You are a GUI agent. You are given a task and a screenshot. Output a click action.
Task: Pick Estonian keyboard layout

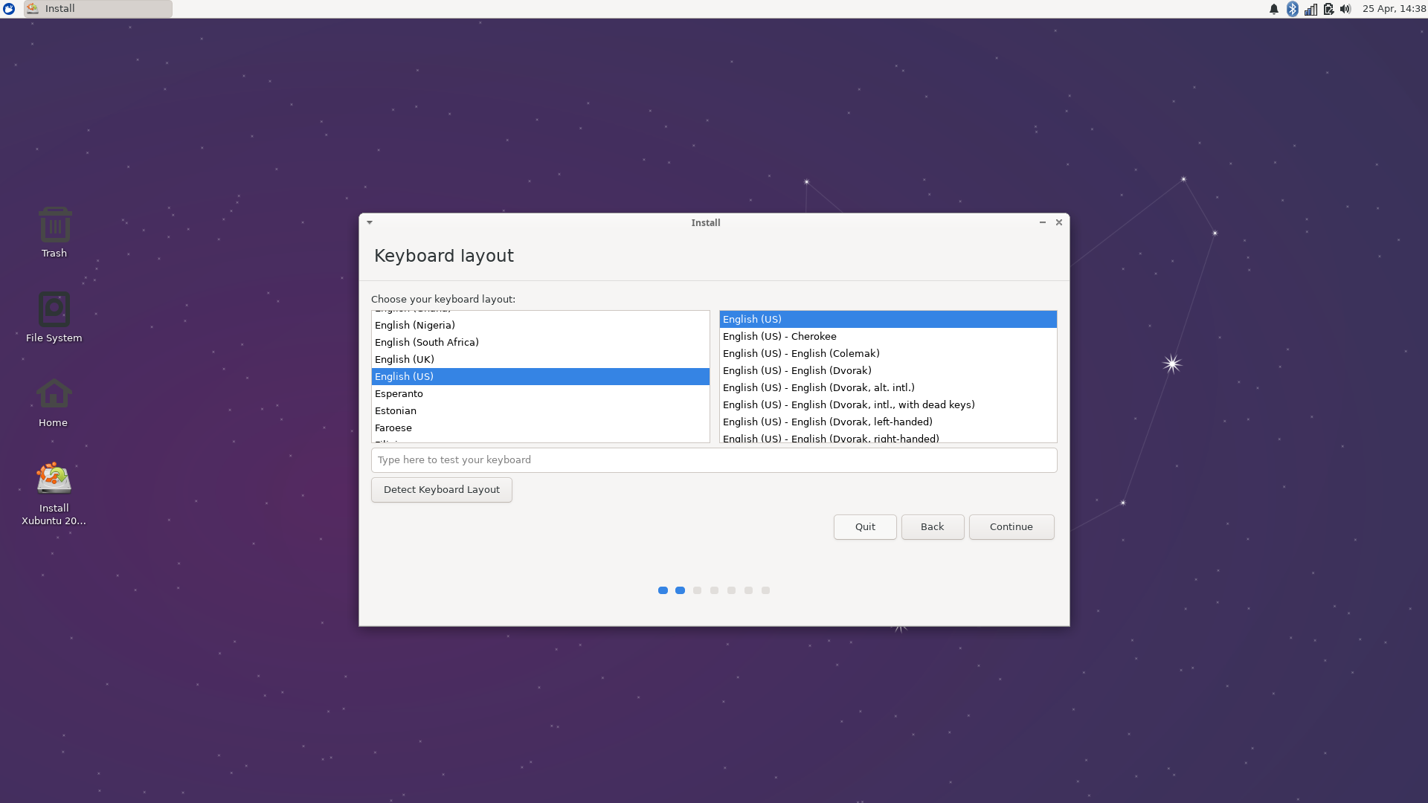tap(540, 410)
